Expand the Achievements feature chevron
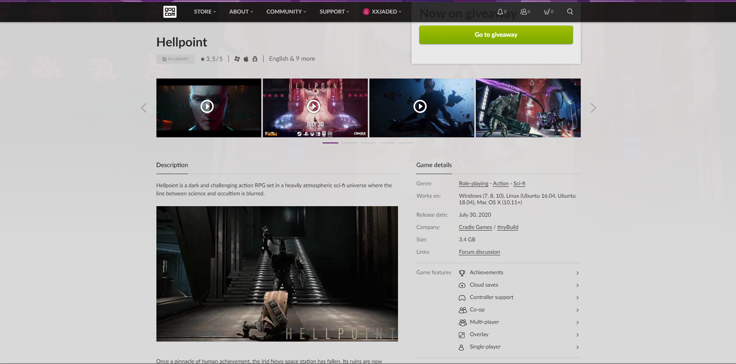The image size is (736, 364). 577,273
